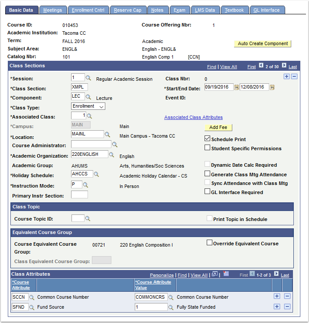Switch to the Enrollment Cntrl tab
This screenshot has height=323, width=309.
[88, 10]
